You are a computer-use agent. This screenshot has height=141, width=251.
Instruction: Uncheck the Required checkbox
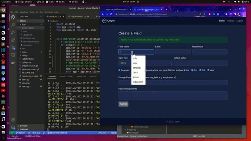coord(119,70)
